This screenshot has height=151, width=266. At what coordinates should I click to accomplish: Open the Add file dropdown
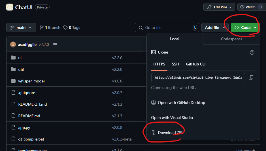tap(215, 27)
